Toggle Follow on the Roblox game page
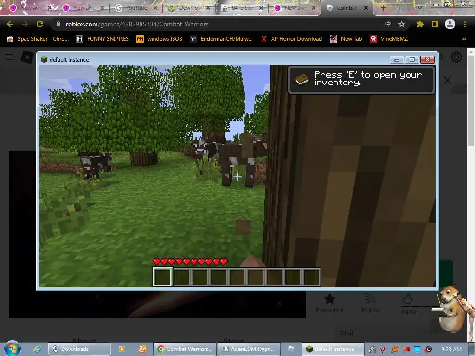This screenshot has height=356, width=475. tap(370, 304)
